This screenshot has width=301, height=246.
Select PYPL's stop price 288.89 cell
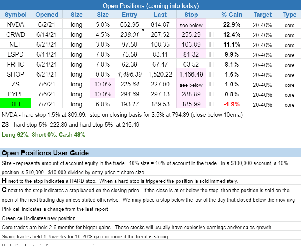point(191,94)
